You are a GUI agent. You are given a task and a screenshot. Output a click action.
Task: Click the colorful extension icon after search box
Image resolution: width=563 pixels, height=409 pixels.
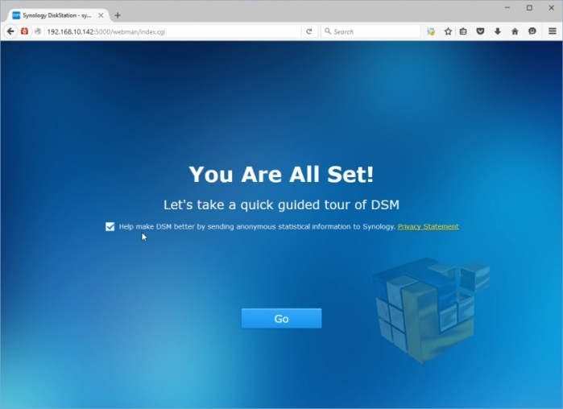click(431, 31)
